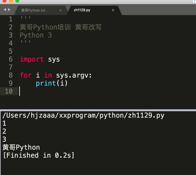This screenshot has height=175, width=196.
Task: Close the 黄哥Python.txt tab
Action: point(60,10)
